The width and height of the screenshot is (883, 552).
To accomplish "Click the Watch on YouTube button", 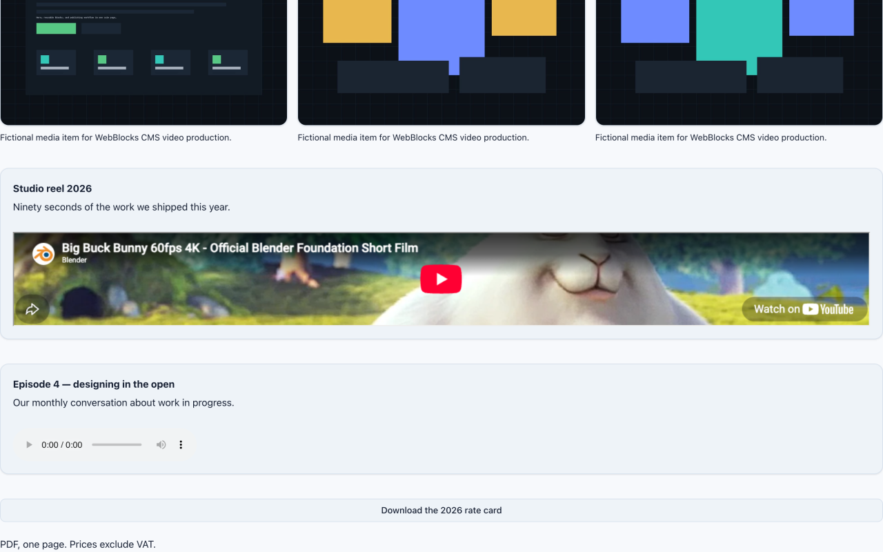I will [804, 309].
